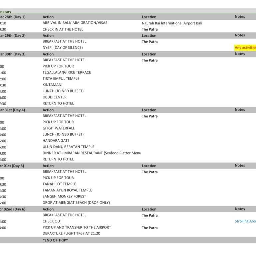Click the Day 5 Action column header
Image resolution: width=256 pixels, height=256 pixels.
click(48, 166)
